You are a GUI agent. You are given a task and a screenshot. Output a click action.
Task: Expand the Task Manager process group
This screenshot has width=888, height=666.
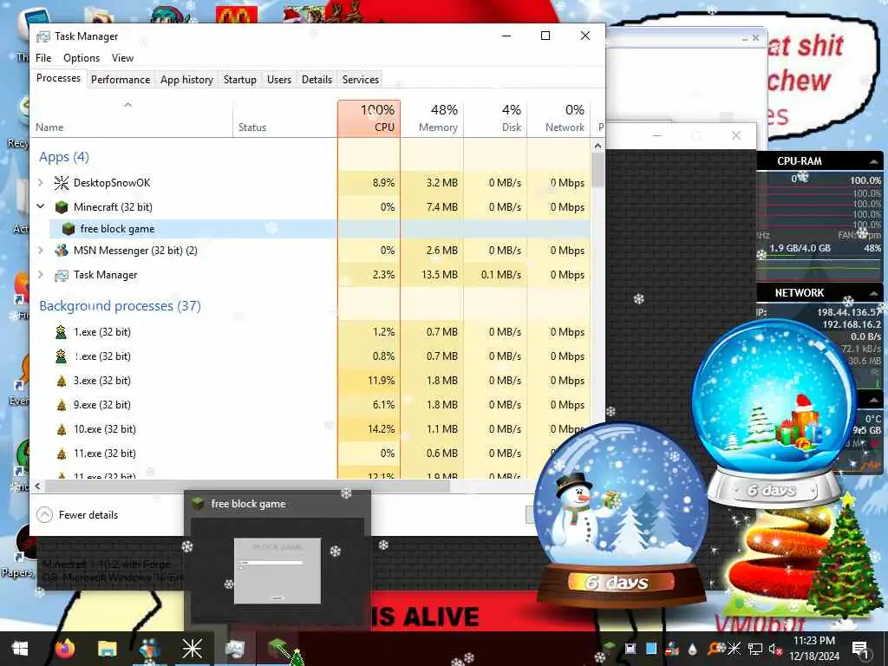[40, 274]
